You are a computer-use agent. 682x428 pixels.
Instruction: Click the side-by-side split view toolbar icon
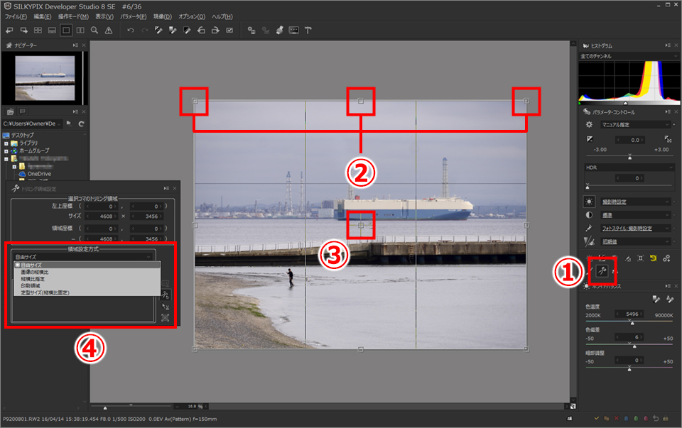pos(80,31)
